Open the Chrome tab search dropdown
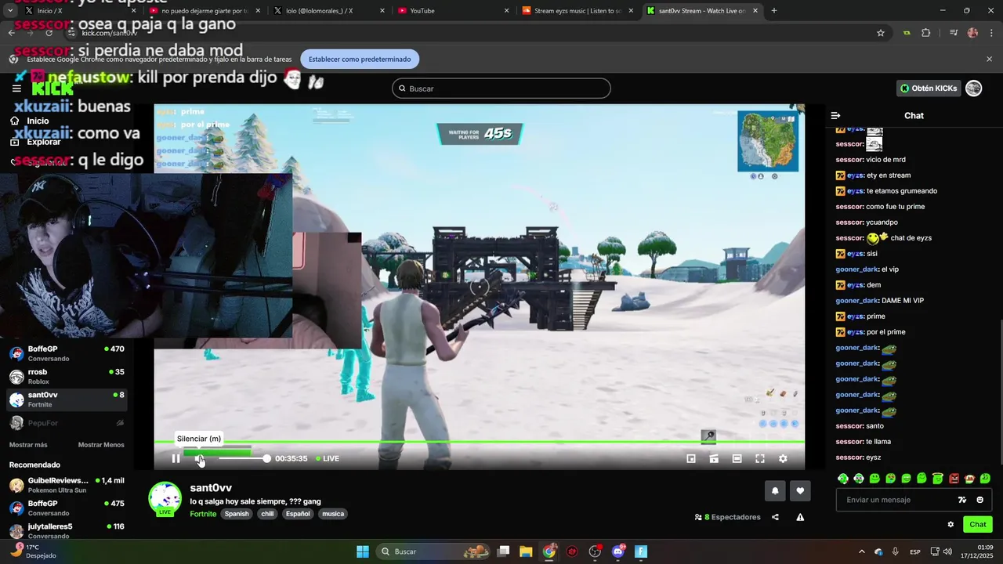This screenshot has height=564, width=1003. pyautogui.click(x=10, y=11)
